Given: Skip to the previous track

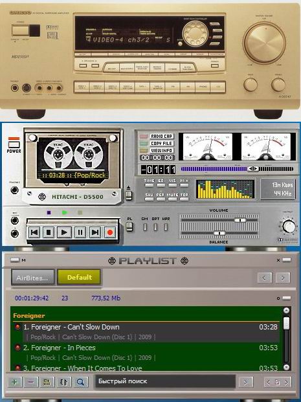Looking at the screenshot, I should [x=34, y=232].
